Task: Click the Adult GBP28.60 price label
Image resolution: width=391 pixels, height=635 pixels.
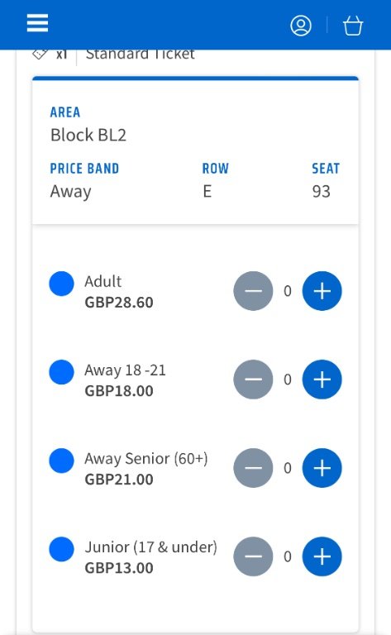Action: (x=119, y=302)
